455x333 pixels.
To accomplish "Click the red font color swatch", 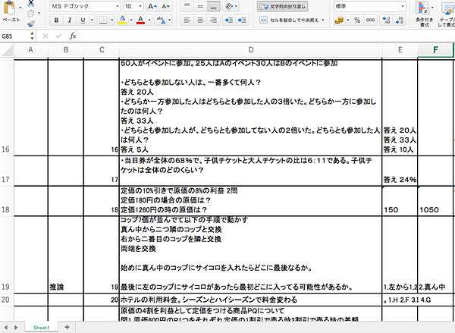I will pyautogui.click(x=142, y=20).
